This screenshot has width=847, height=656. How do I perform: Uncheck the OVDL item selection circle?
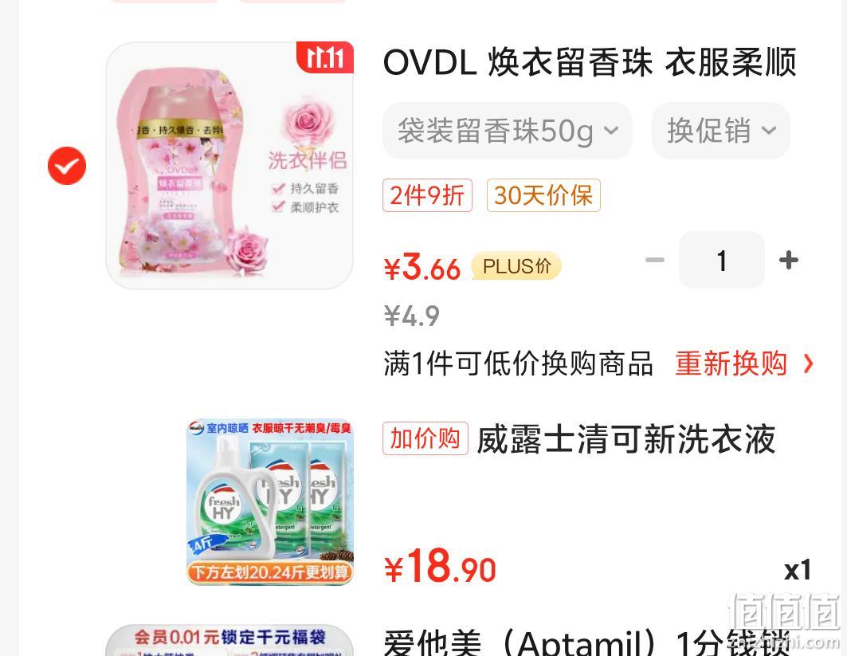(x=67, y=166)
